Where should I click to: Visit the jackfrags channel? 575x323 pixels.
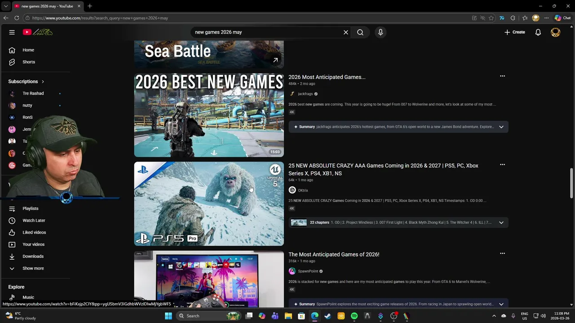point(305,94)
